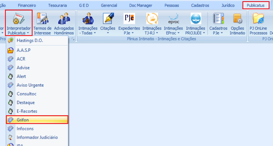The image size is (273, 146).
Task: Click the Infocons entry icon
Action: click(10, 129)
